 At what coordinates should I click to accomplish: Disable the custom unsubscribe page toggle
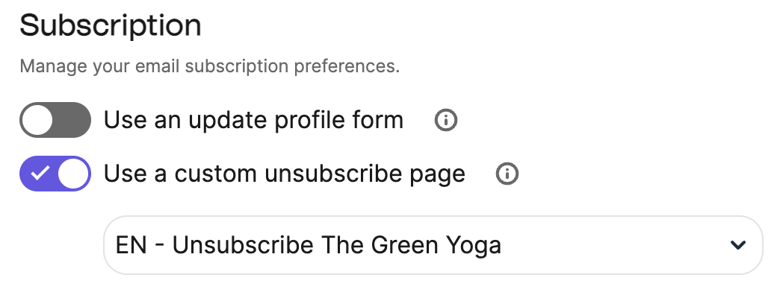(55, 174)
